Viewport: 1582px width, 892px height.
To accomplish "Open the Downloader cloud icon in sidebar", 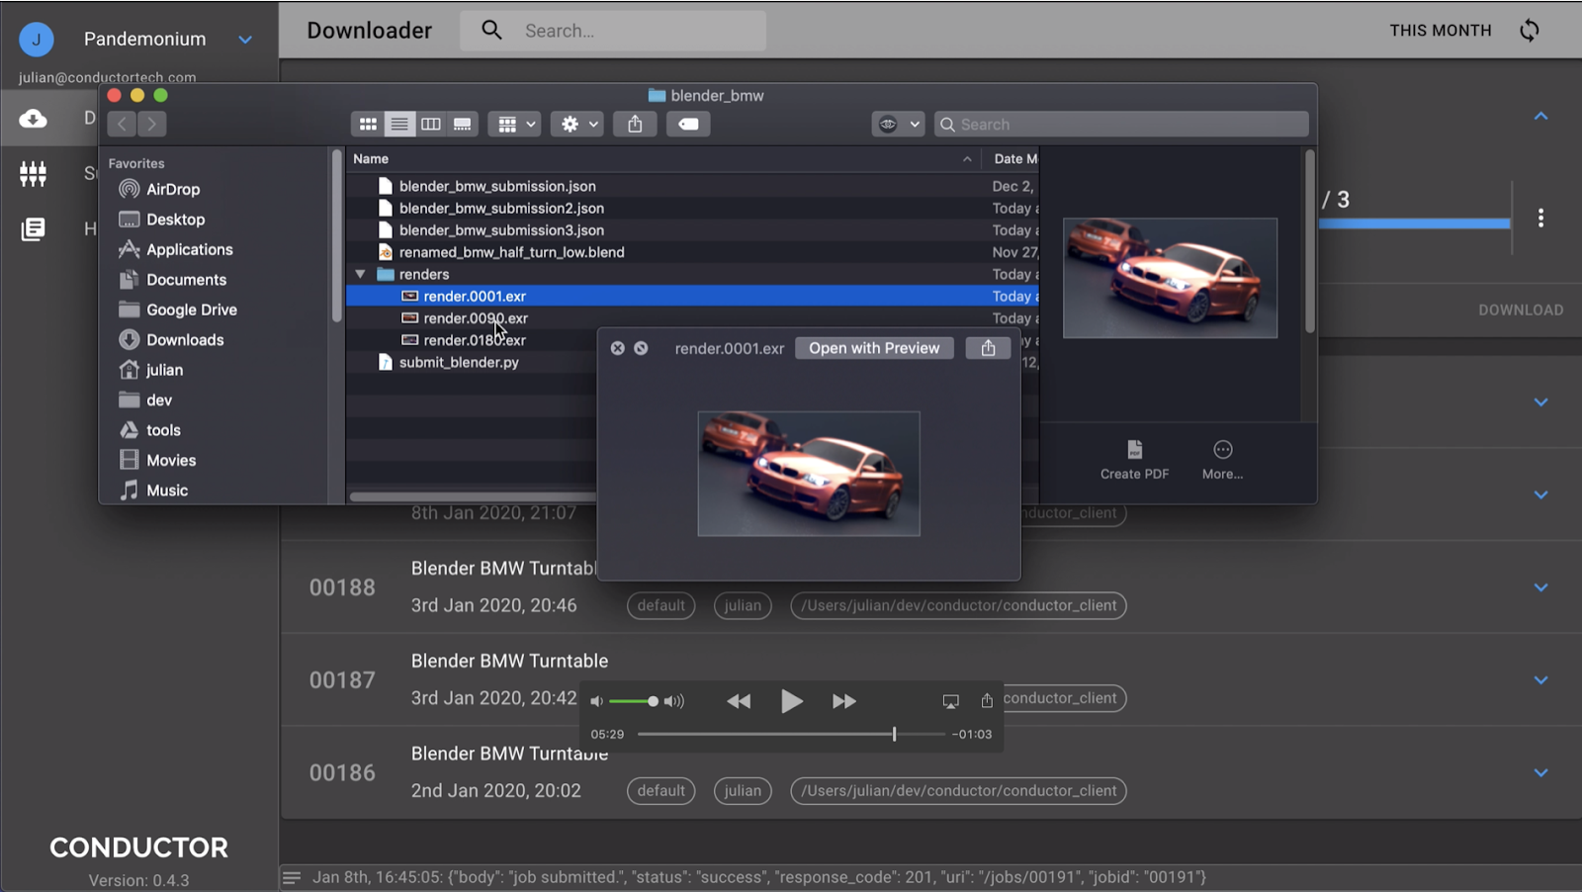I will click(x=33, y=119).
